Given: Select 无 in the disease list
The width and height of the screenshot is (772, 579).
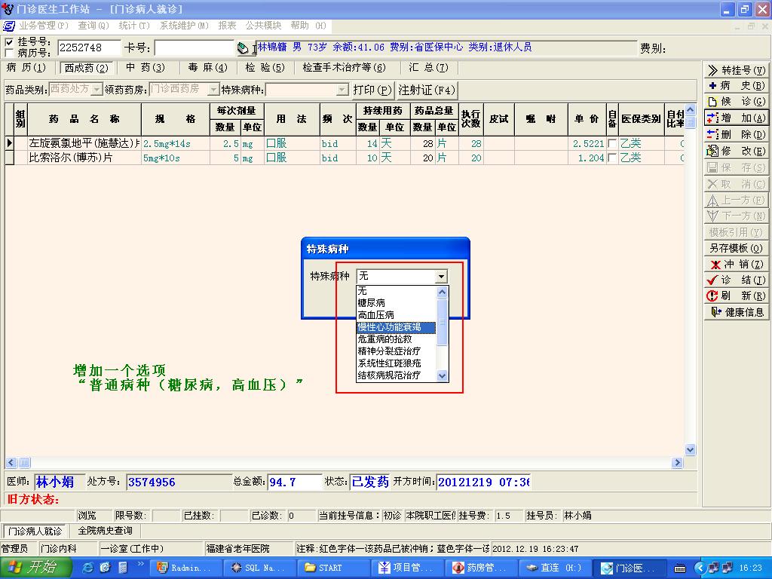Looking at the screenshot, I should [397, 291].
